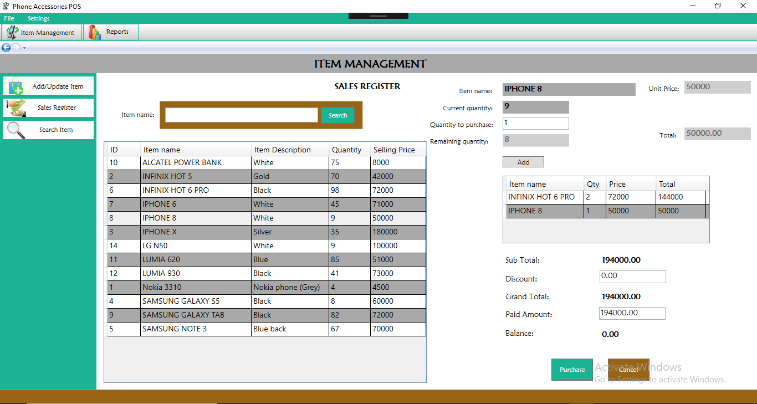Click the Current quantity field
The image size is (757, 404).
536,107
